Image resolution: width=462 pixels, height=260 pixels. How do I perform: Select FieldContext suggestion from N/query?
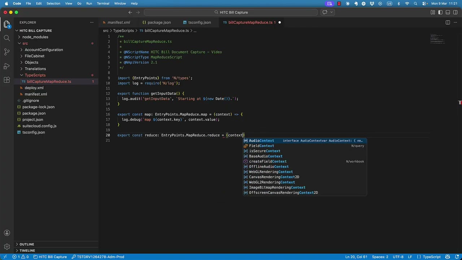(x=305, y=146)
